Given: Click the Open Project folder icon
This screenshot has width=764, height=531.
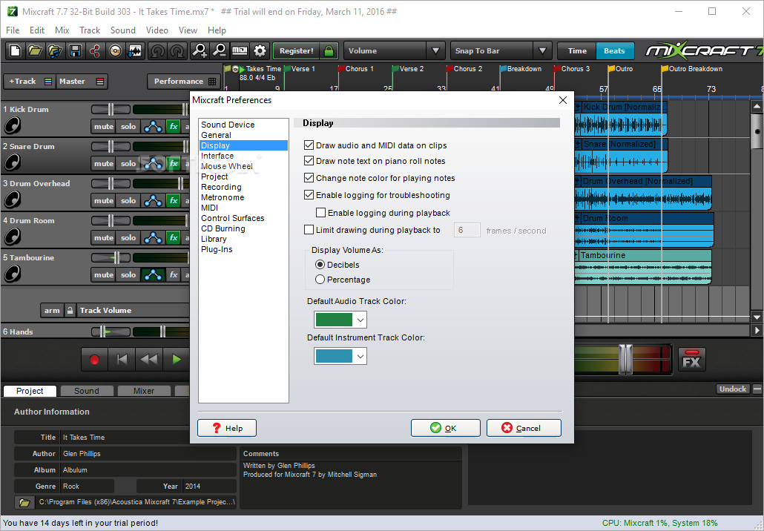Looking at the screenshot, I should pyautogui.click(x=35, y=50).
